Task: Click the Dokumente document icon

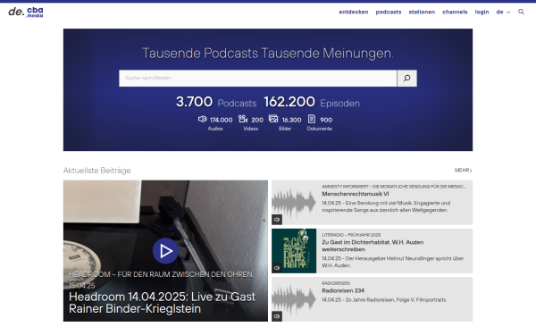Action: 312,119
